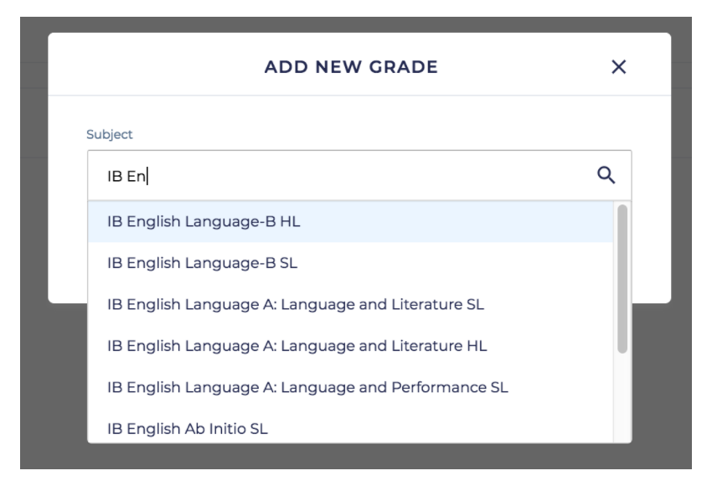
Task: Focus the Subject search input field
Action: (335, 175)
